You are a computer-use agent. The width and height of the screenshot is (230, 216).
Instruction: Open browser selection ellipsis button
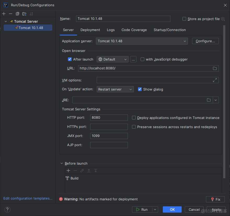133,59
